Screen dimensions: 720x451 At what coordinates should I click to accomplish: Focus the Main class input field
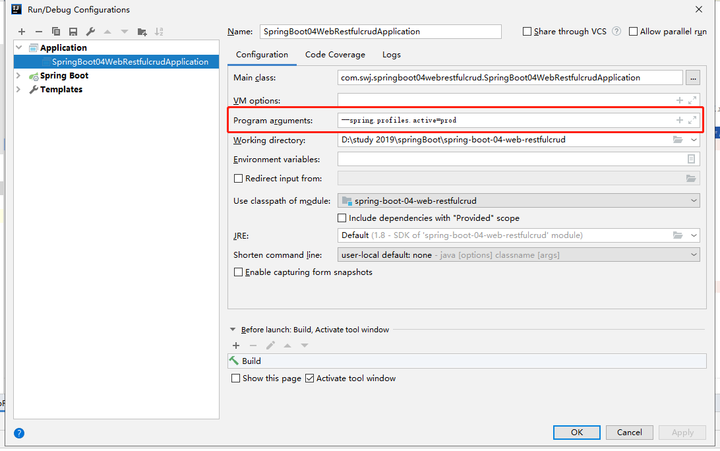510,78
